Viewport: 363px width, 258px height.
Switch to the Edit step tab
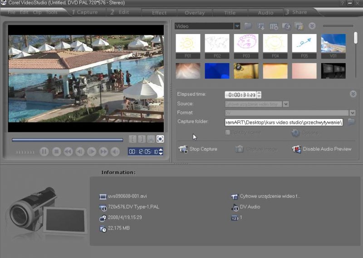click(x=120, y=12)
